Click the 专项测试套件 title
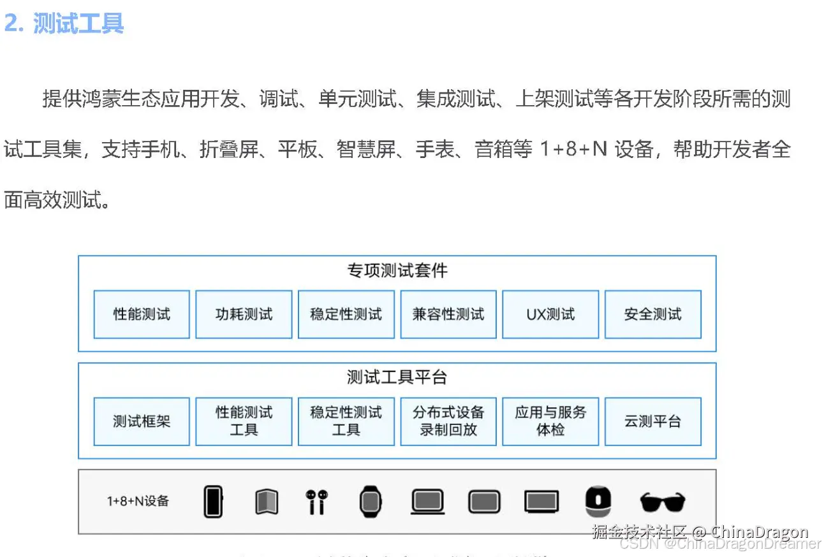The height and width of the screenshot is (557, 824). point(397,271)
